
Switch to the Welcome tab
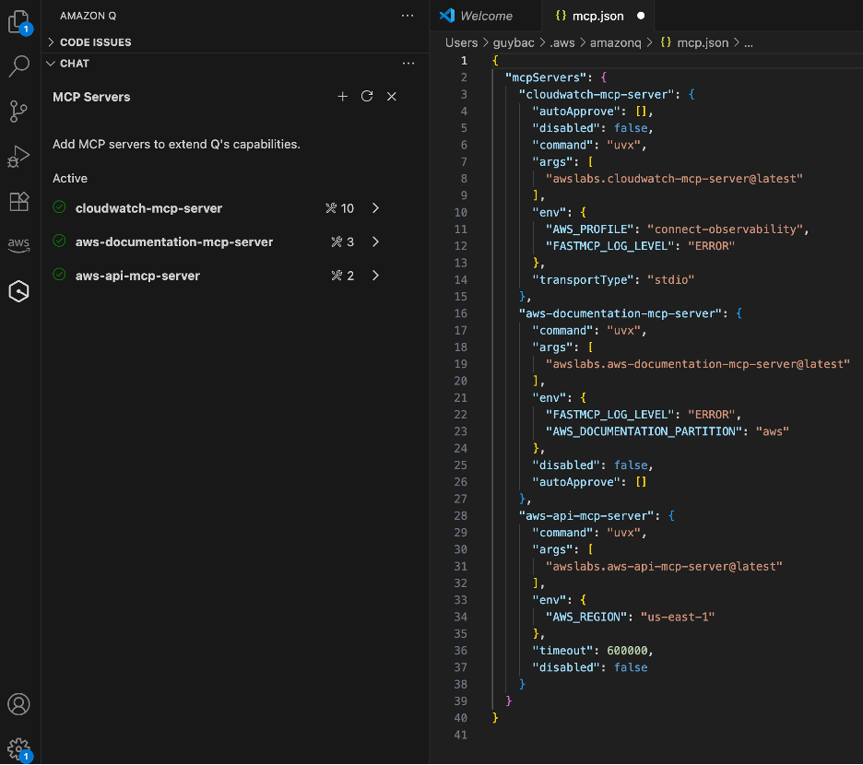(486, 16)
